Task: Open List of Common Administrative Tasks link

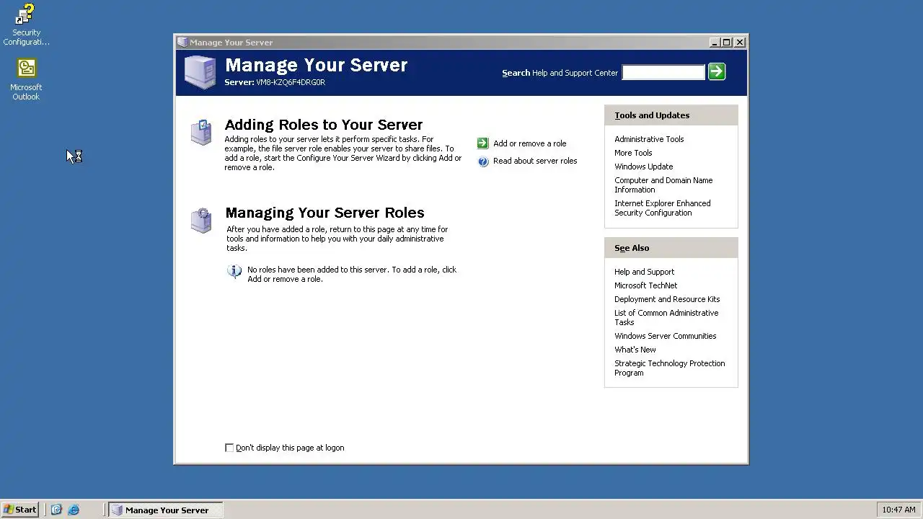Action: tap(666, 318)
